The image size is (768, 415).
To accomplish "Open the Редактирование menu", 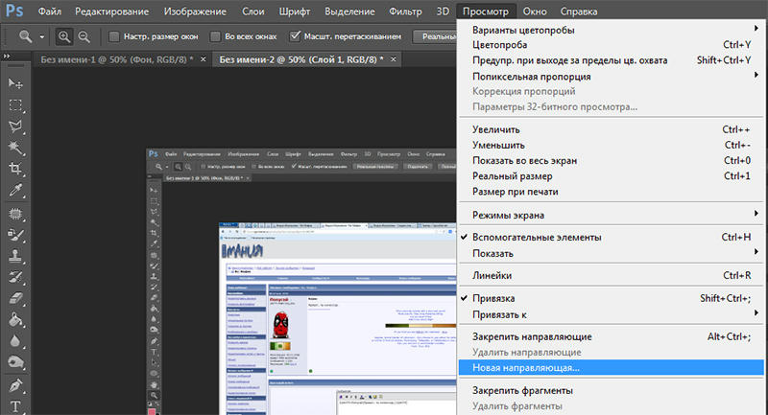I will (x=111, y=11).
